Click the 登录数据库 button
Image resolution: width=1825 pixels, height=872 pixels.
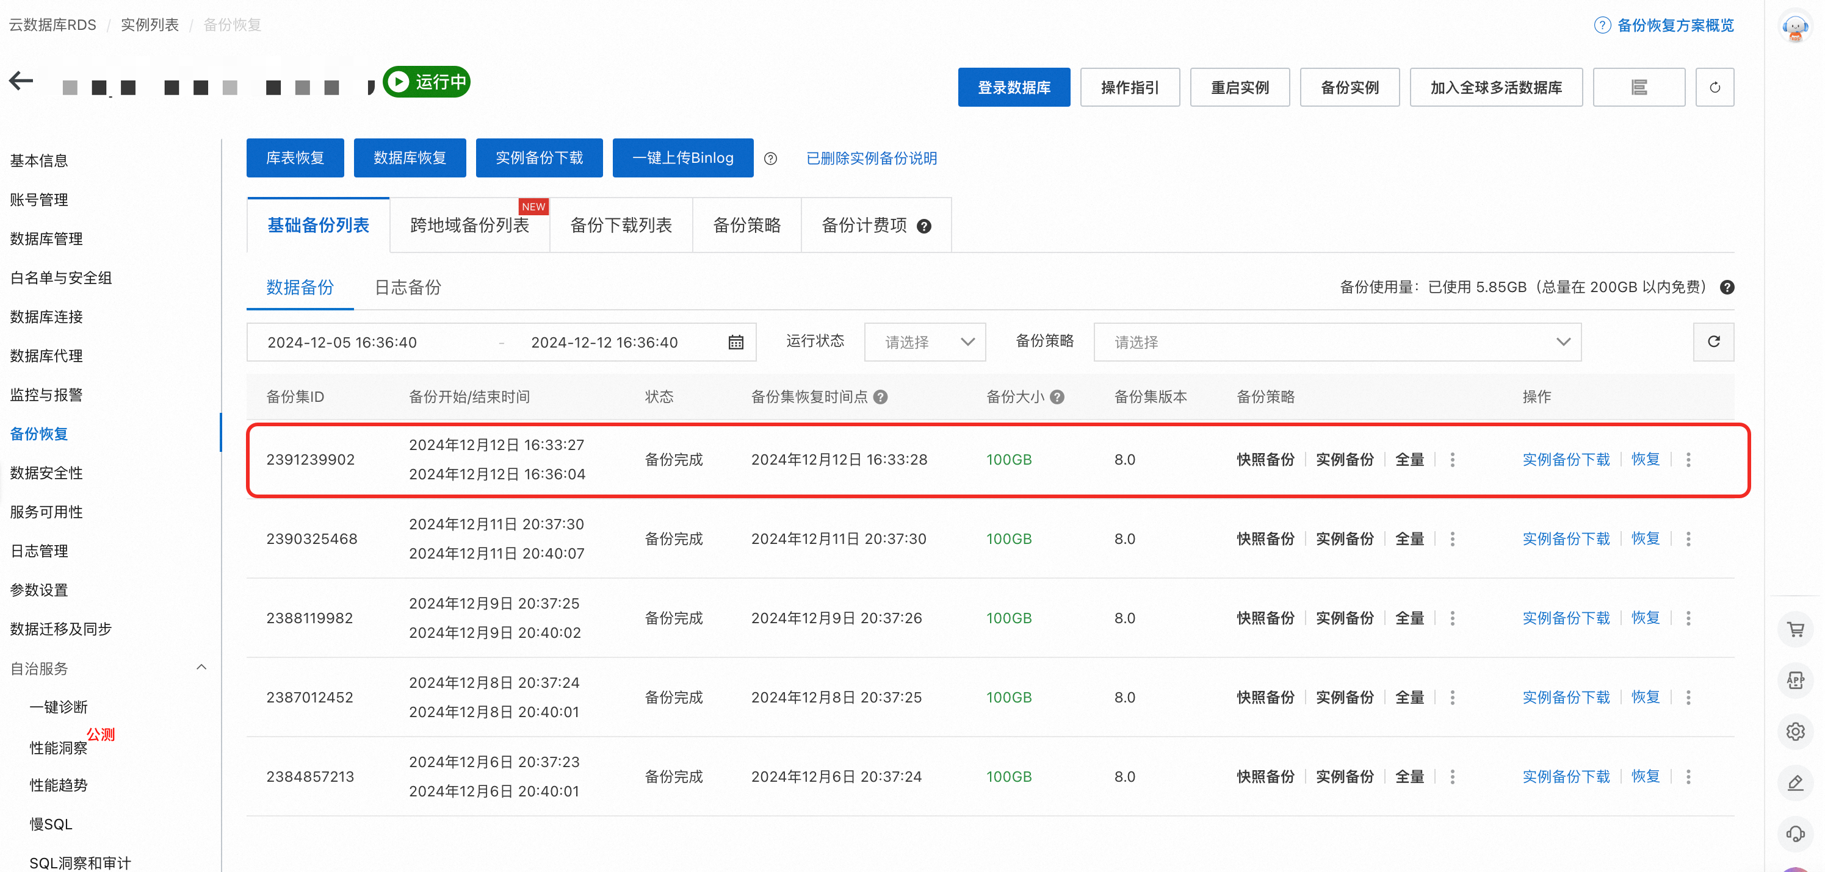click(x=1014, y=87)
